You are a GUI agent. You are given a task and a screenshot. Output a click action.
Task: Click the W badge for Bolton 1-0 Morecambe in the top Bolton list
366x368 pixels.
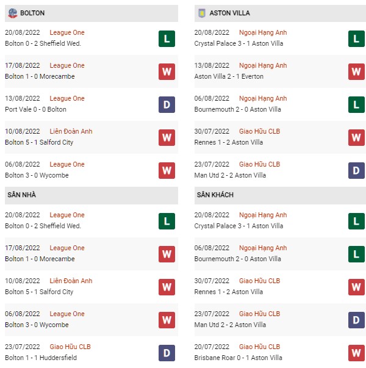[x=167, y=71]
